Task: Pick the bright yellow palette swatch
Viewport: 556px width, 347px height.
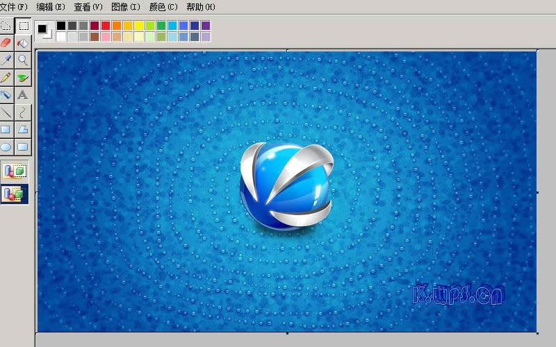Action: point(139,26)
